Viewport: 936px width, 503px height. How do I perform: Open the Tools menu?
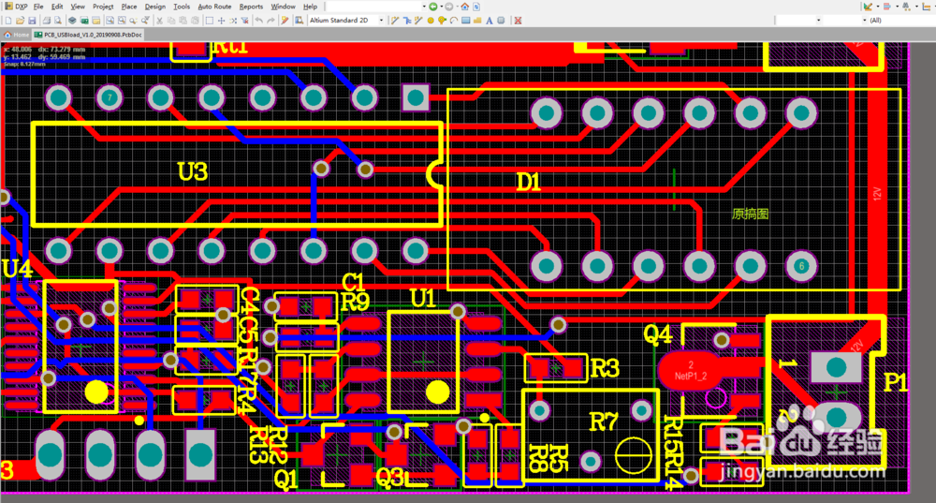[x=182, y=7]
